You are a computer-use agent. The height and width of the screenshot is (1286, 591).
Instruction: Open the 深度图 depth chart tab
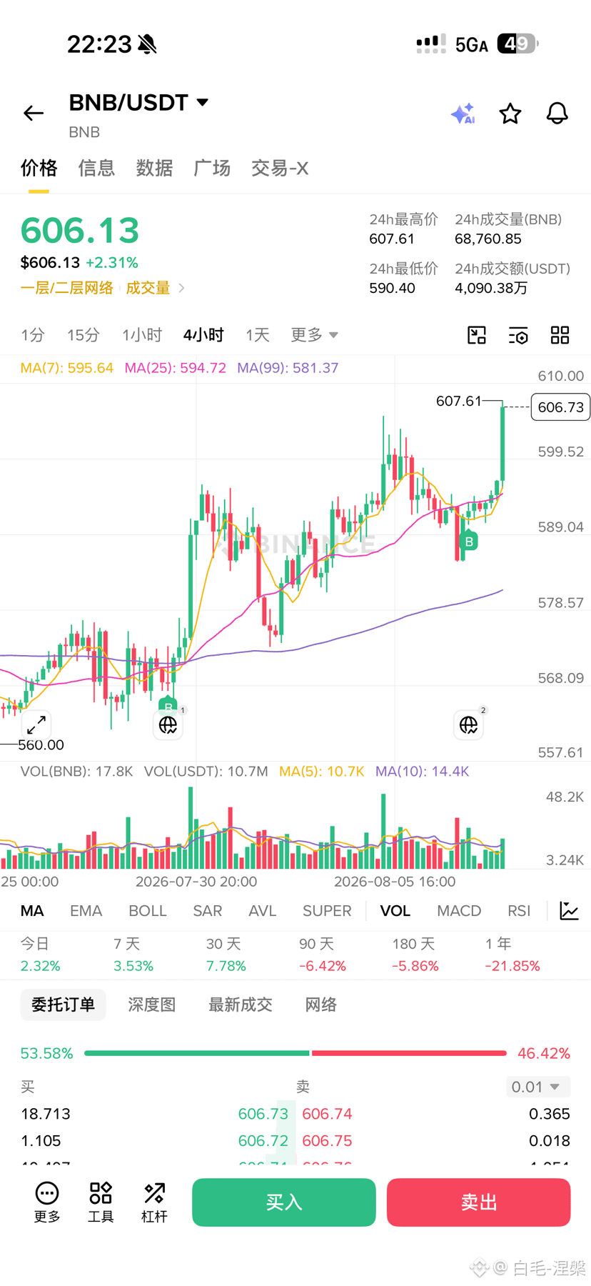152,1005
